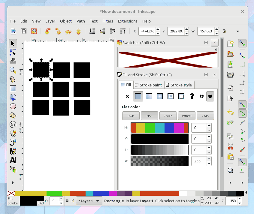The width and height of the screenshot is (254, 214).
Task: Click the CMYK color mode button
Action: 168,116
